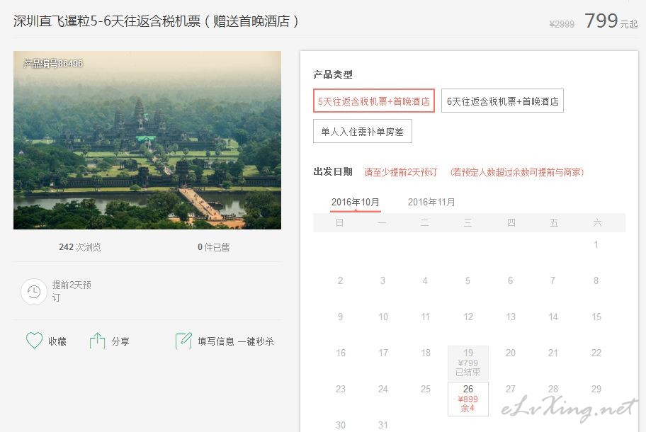Screen dimensions: 646x432
Task: Click calendar date 20
Action: [x=511, y=353]
